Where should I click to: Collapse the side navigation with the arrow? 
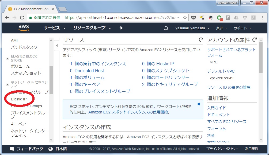[57, 46]
